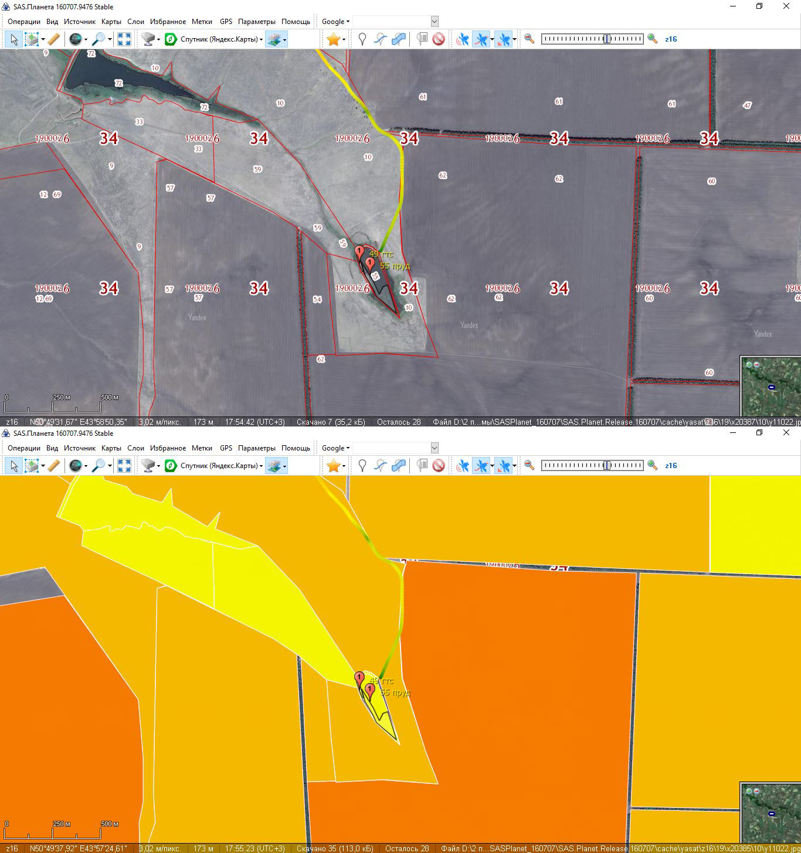Click zoom out magnifier in top window
The image size is (801, 853).
point(529,39)
